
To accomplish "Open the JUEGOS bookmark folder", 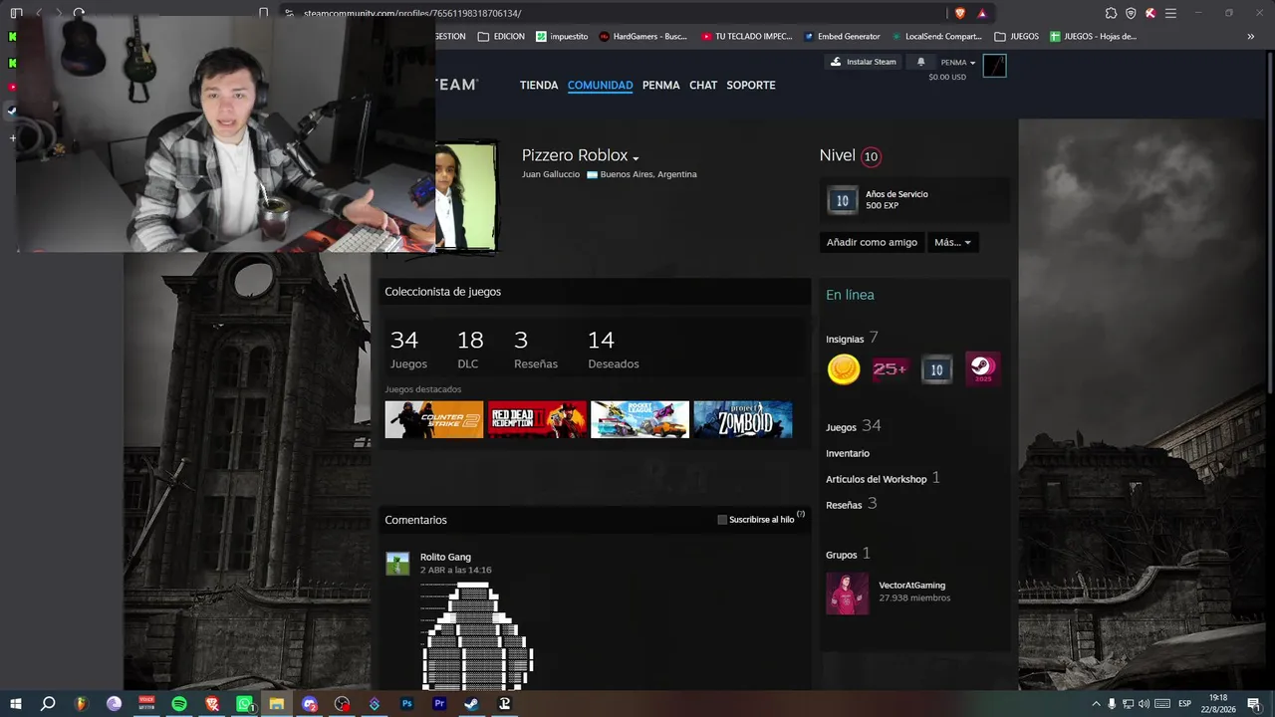I will point(1016,37).
